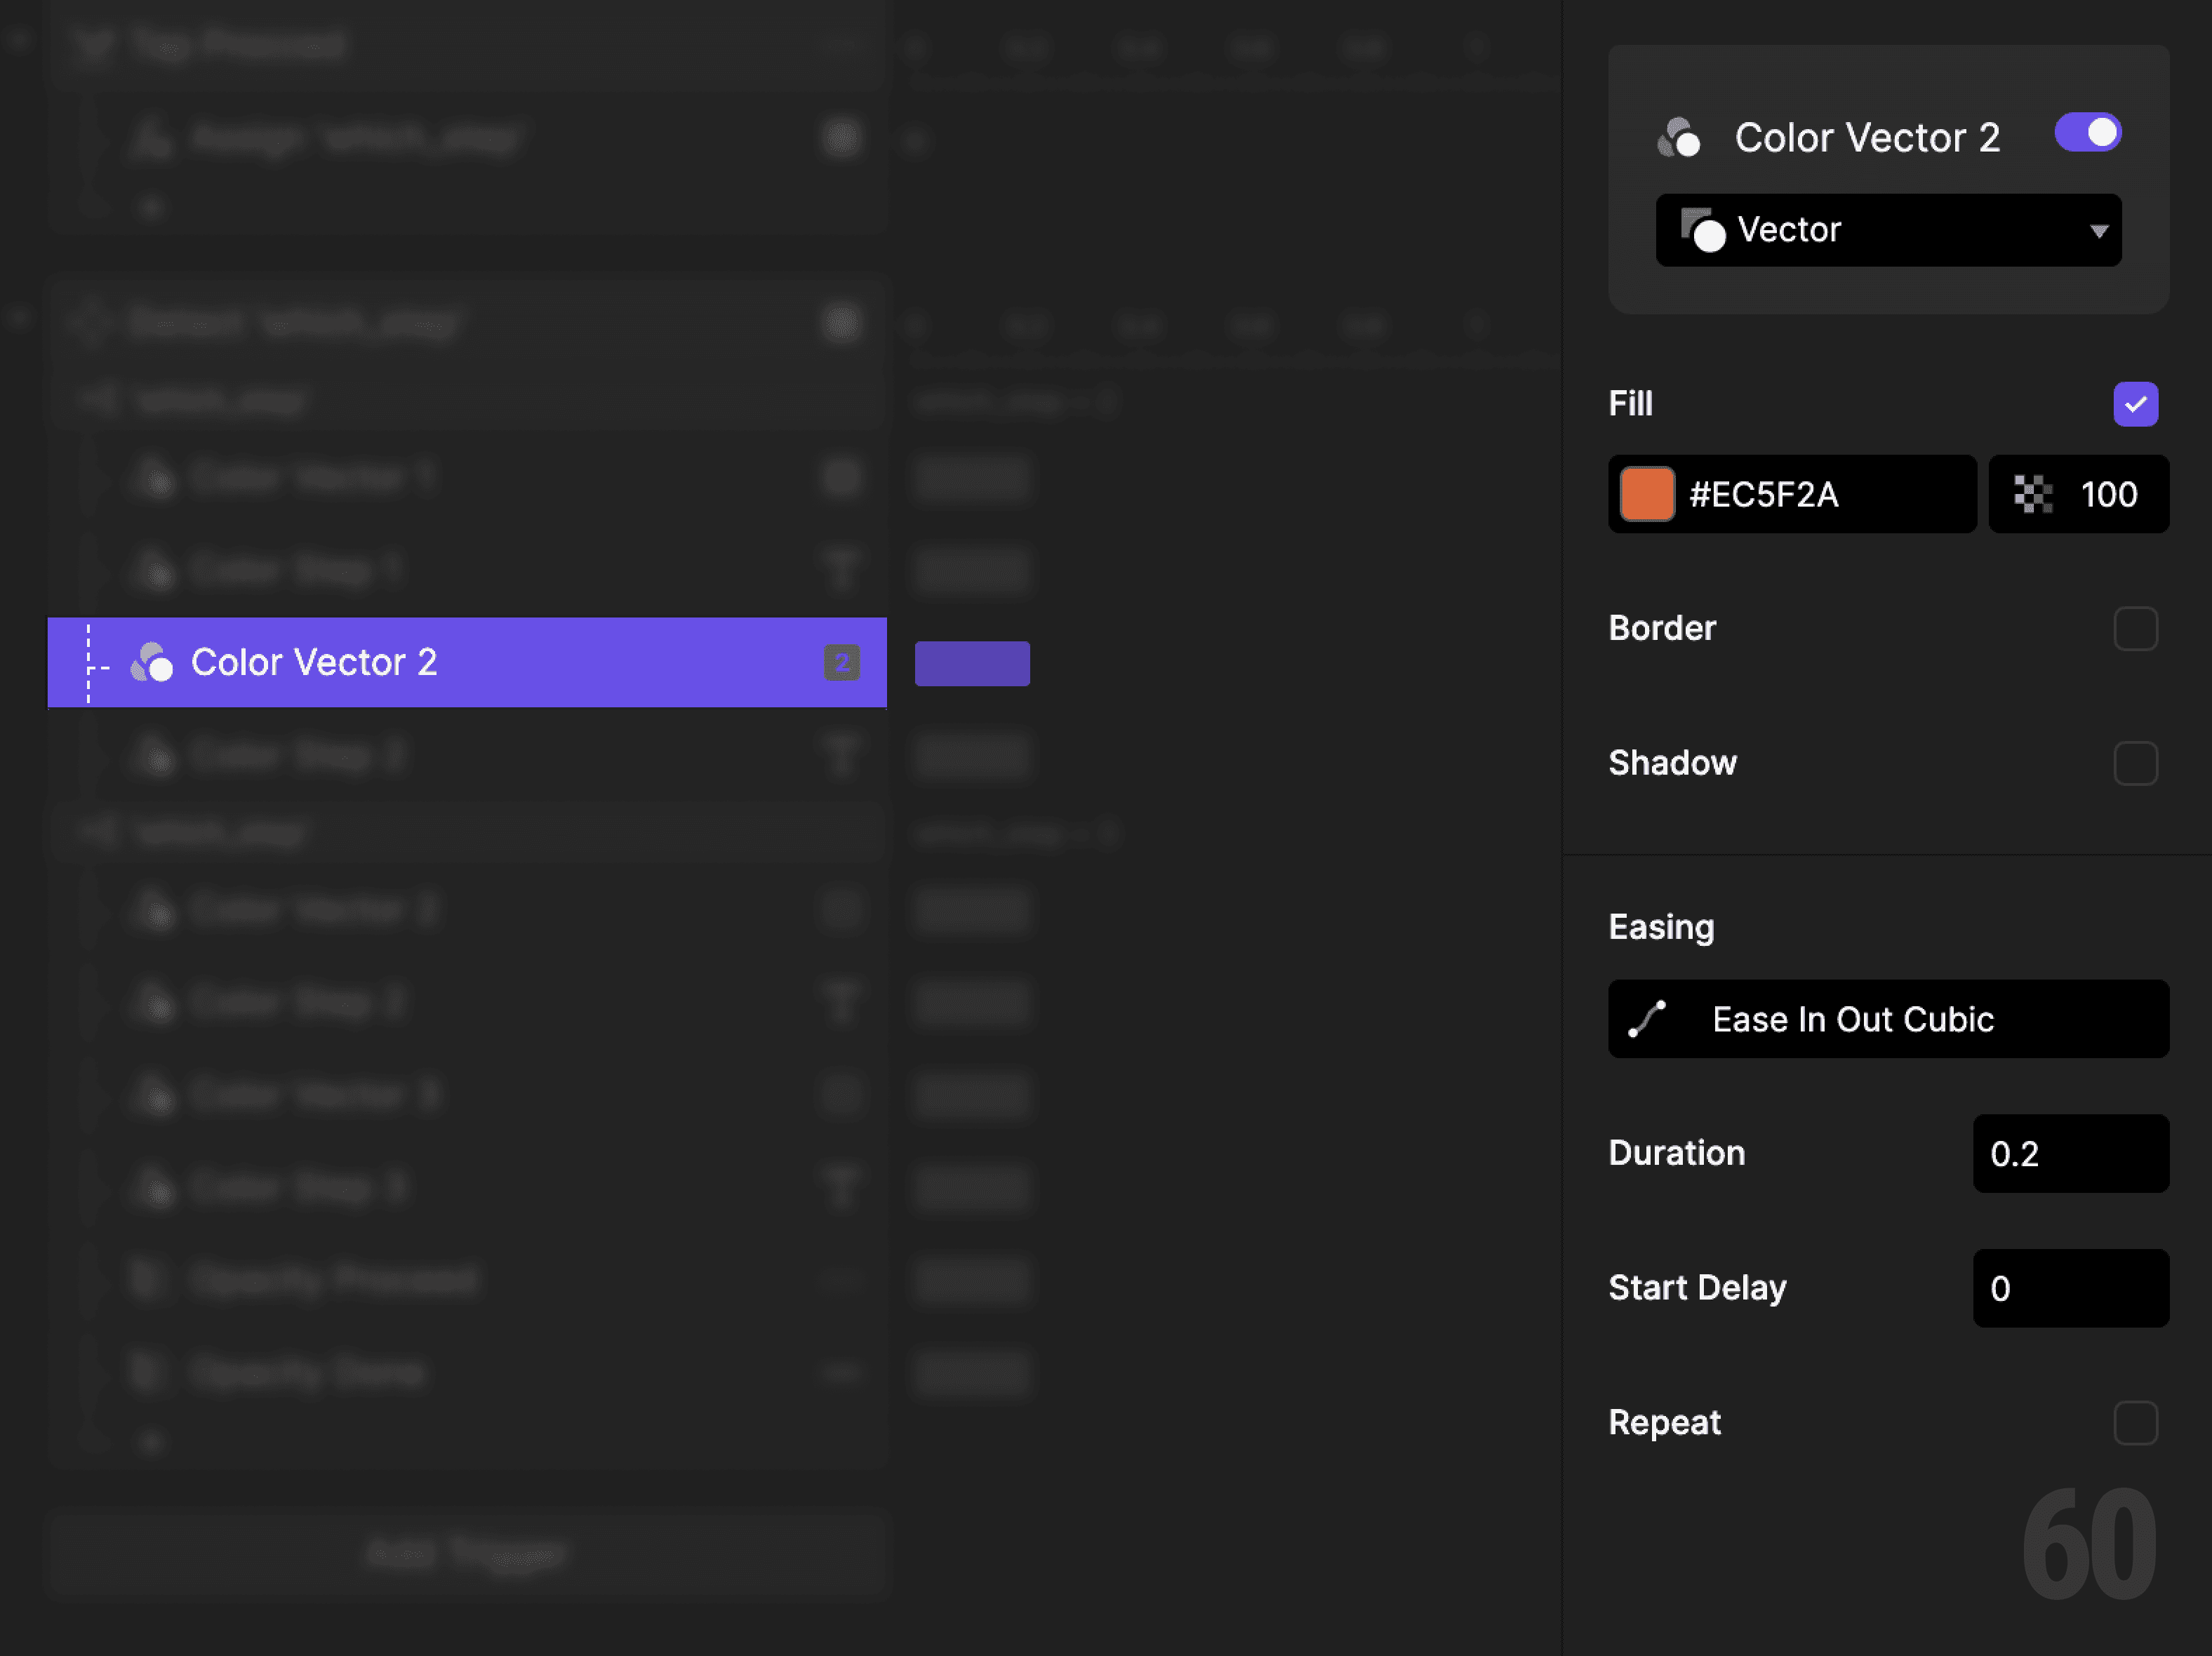Screen dimensions: 2212x1656
Task: Click the Start Delay input field
Action: (2070, 1288)
